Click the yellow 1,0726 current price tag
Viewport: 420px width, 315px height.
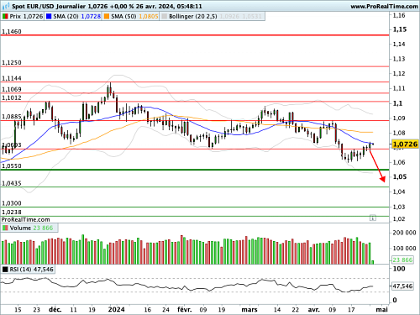[405, 144]
